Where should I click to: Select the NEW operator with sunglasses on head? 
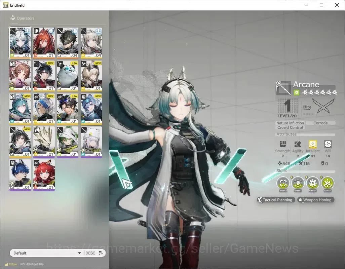click(68, 109)
